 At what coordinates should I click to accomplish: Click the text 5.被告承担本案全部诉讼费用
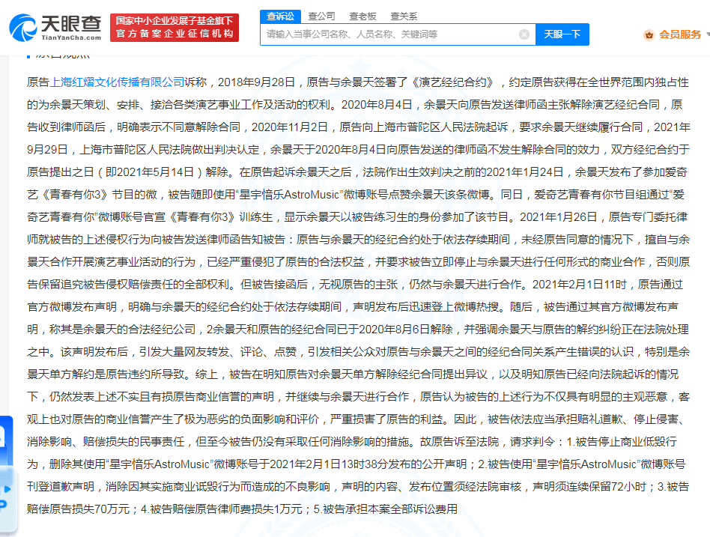[386, 509]
